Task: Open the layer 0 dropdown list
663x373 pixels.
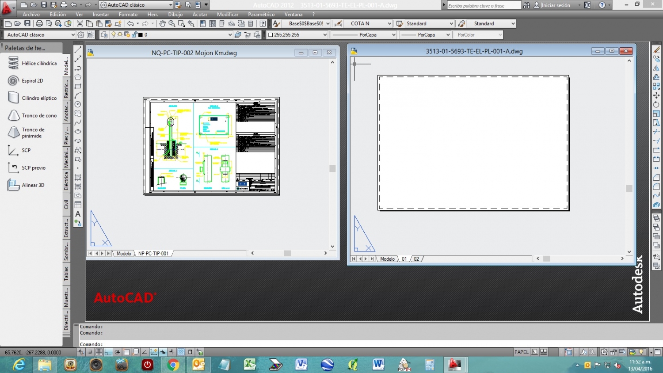Action: [171, 34]
